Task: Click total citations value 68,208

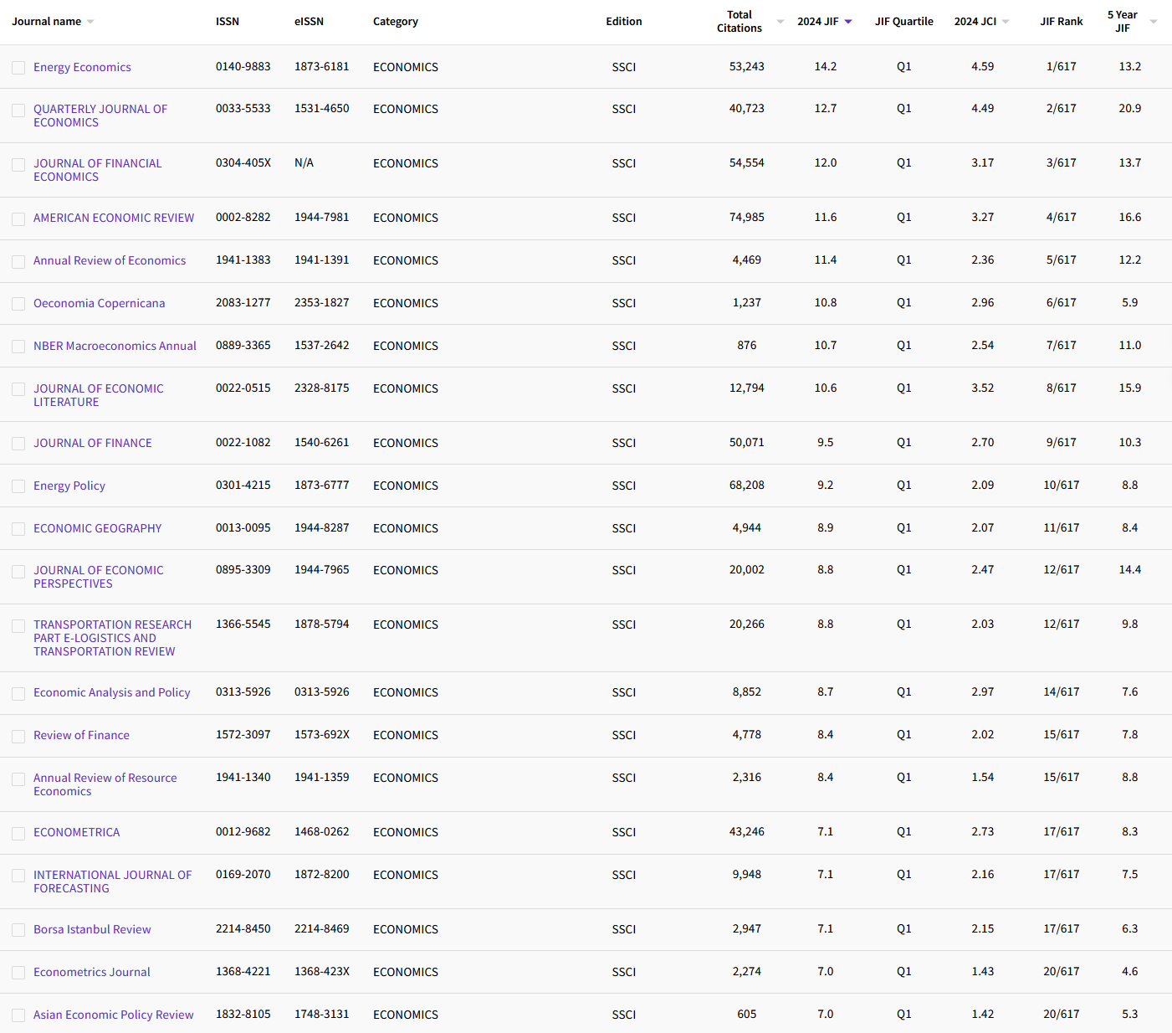Action: [x=747, y=485]
